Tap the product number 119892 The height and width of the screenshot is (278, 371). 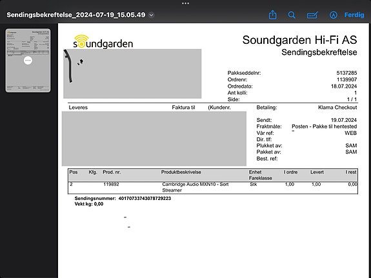click(x=111, y=184)
